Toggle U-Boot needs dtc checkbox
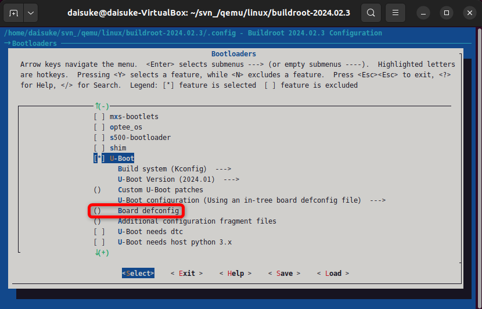The image size is (482, 309). (x=99, y=232)
